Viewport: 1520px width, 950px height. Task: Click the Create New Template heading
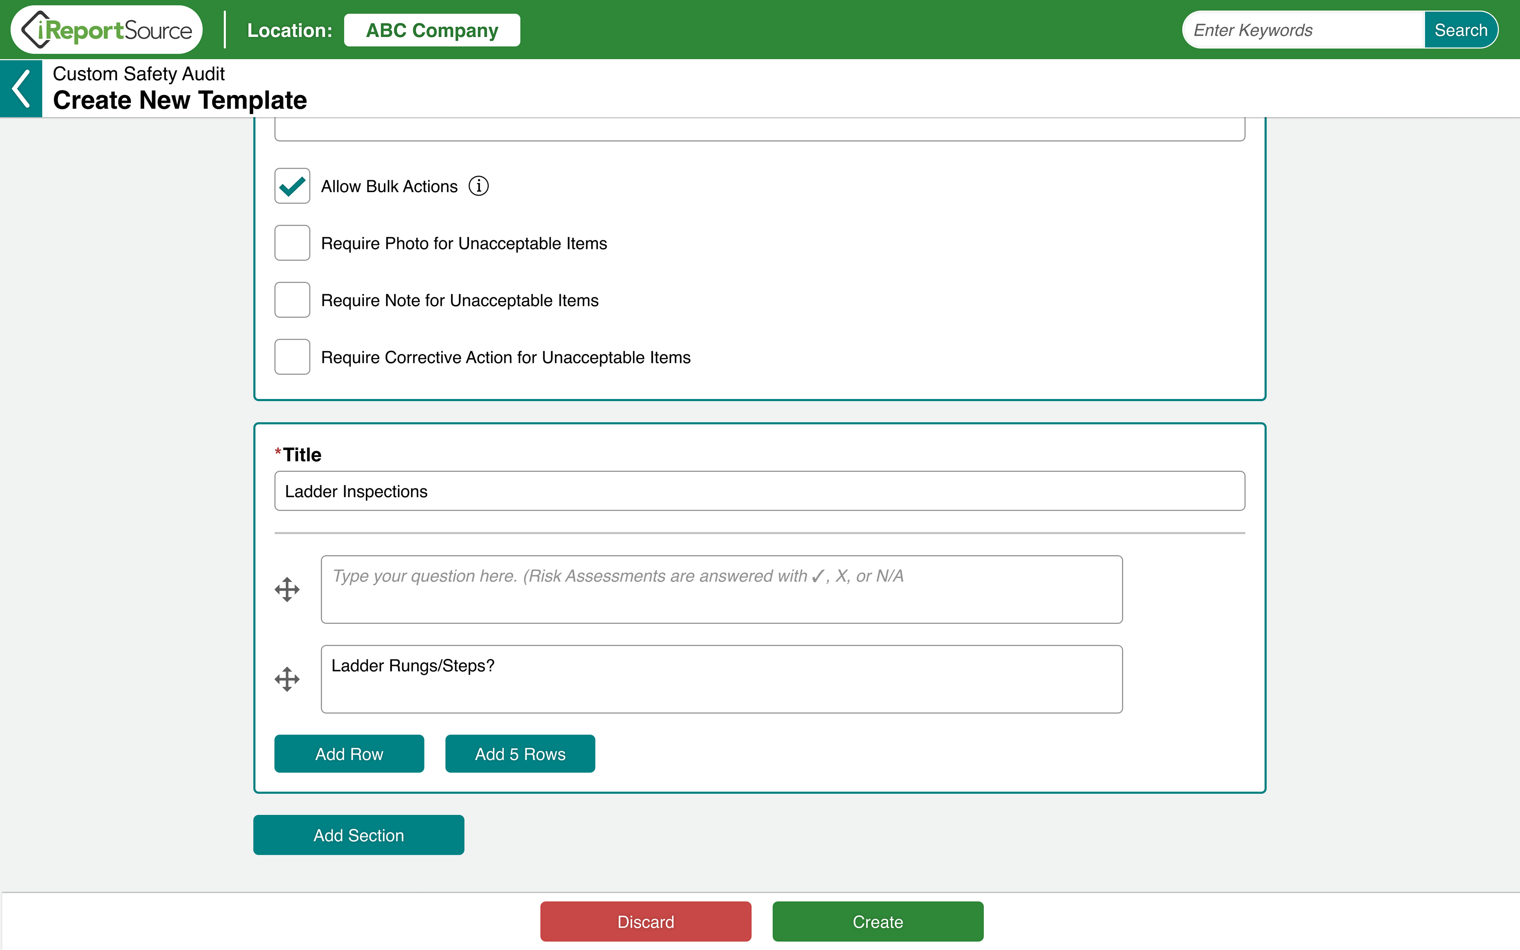pyautogui.click(x=180, y=101)
